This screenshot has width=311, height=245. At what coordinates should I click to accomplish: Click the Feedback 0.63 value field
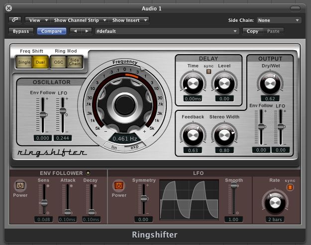193,150
